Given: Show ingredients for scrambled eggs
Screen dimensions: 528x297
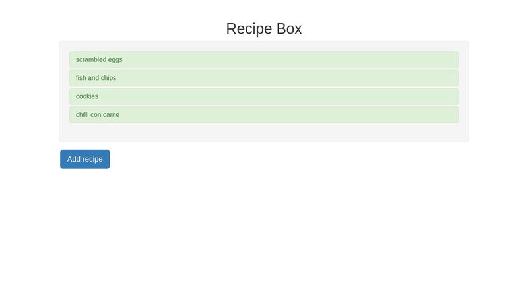Looking at the screenshot, I should [263, 59].
